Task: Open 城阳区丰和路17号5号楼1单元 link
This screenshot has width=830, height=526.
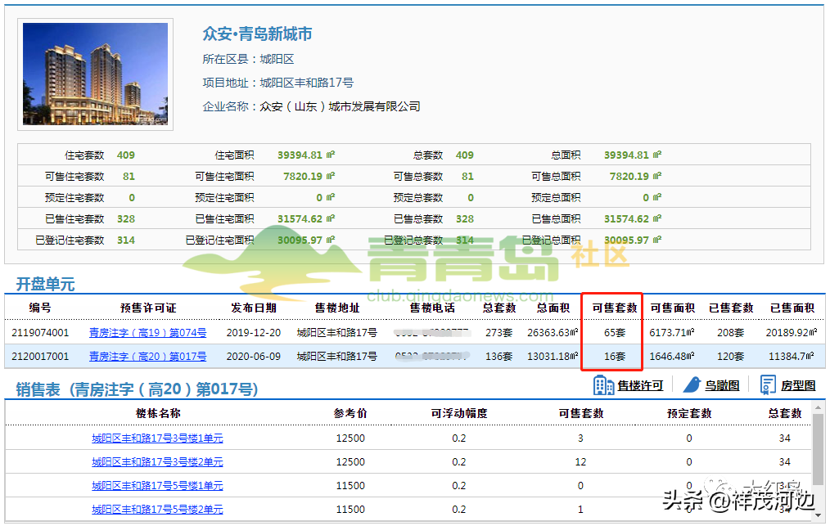Action: click(x=157, y=486)
